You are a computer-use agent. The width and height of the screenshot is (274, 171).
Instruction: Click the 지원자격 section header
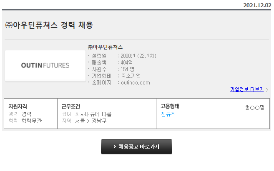pyautogui.click(x=18, y=107)
